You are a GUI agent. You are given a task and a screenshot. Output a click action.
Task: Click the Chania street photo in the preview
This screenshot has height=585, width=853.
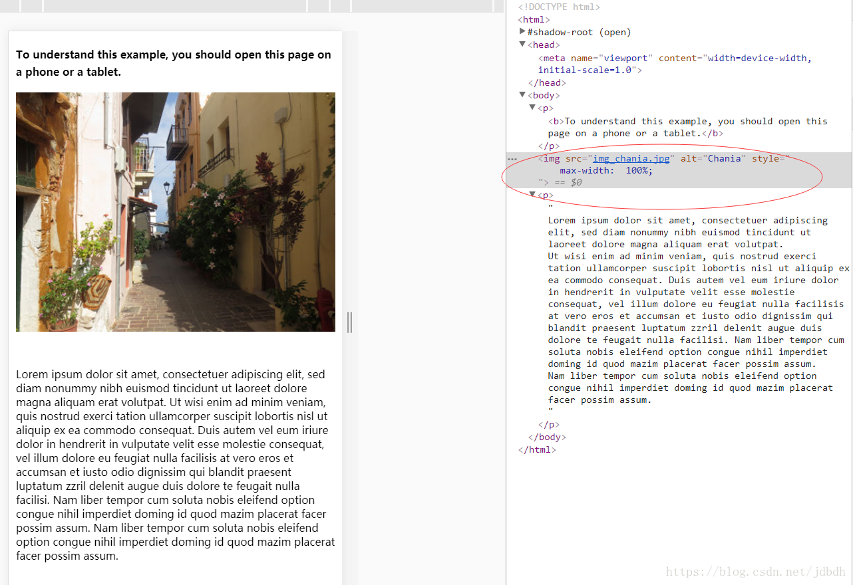click(x=175, y=211)
